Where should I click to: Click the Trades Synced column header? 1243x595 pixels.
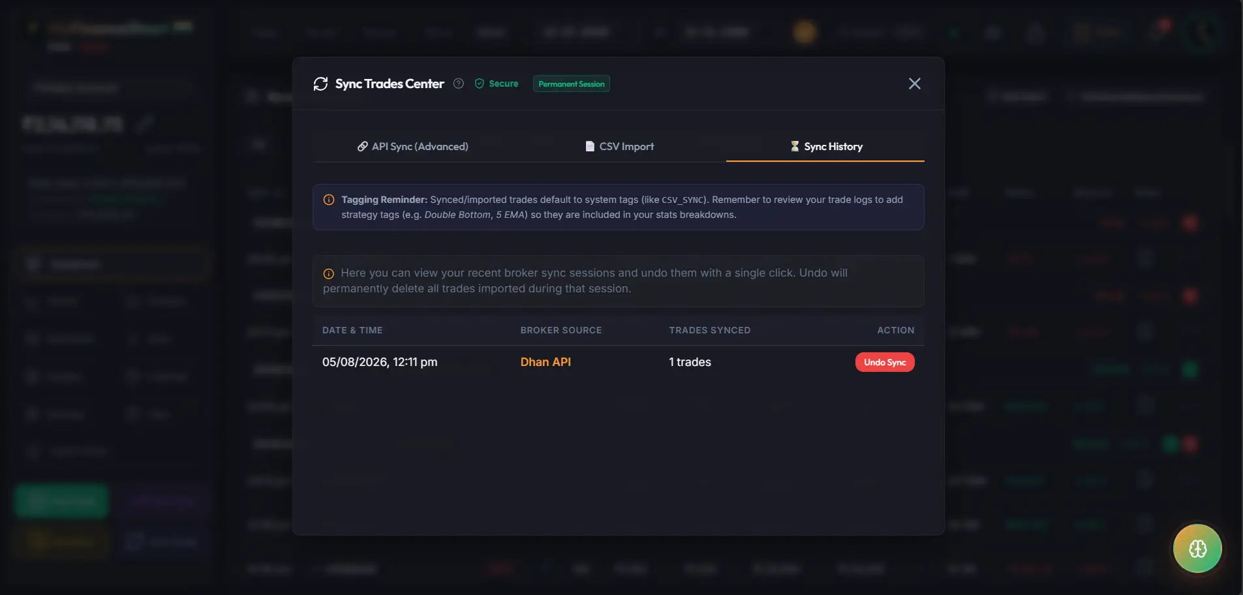tap(710, 330)
